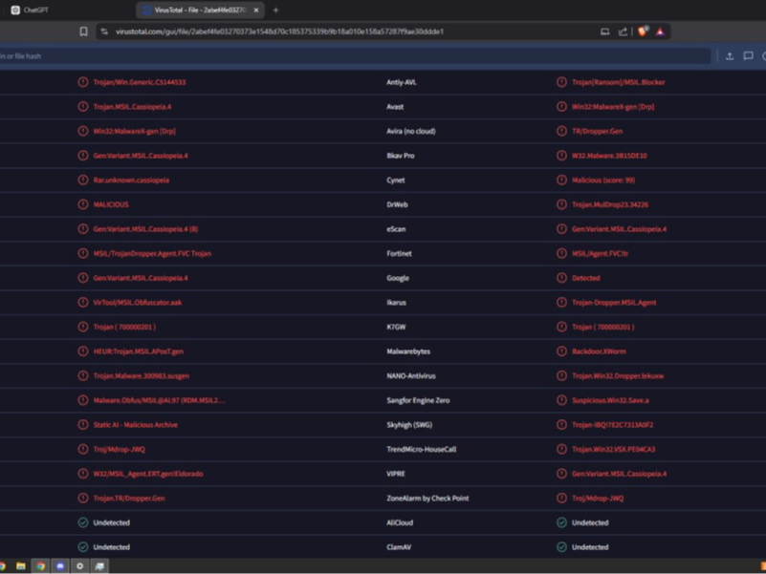Click alert icon beside Trojan[Ransom]/MSIL.Blocker
Viewport: 766px width, 574px height.
561,82
